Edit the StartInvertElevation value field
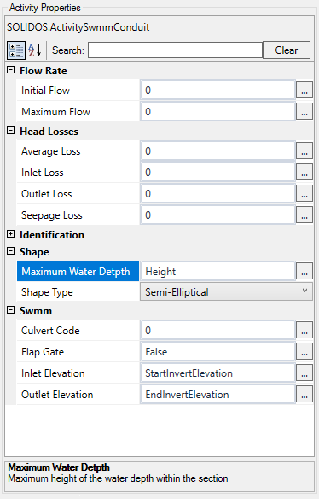Image resolution: width=319 pixels, height=499 pixels. coord(218,373)
